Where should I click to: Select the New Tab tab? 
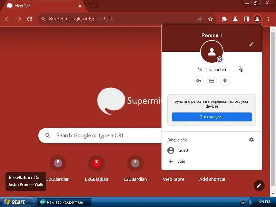[x=43, y=6]
